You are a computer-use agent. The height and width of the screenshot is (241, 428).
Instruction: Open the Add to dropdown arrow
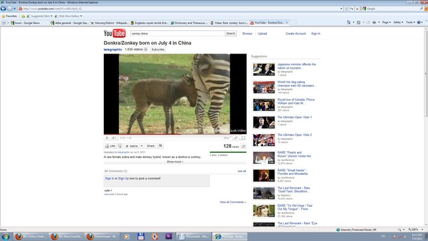coord(142,146)
